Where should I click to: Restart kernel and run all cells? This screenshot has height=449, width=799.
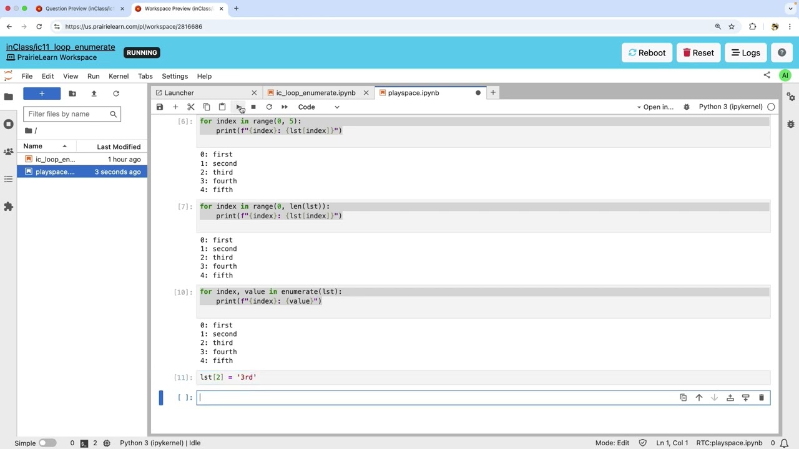(285, 107)
